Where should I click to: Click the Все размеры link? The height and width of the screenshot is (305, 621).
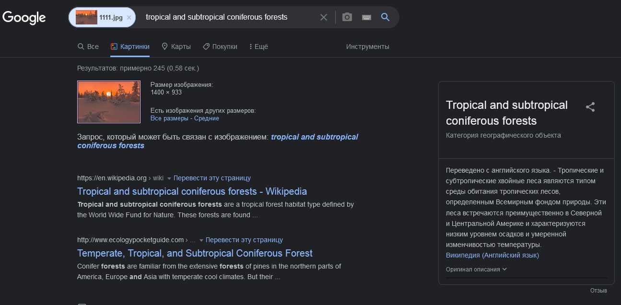point(169,118)
